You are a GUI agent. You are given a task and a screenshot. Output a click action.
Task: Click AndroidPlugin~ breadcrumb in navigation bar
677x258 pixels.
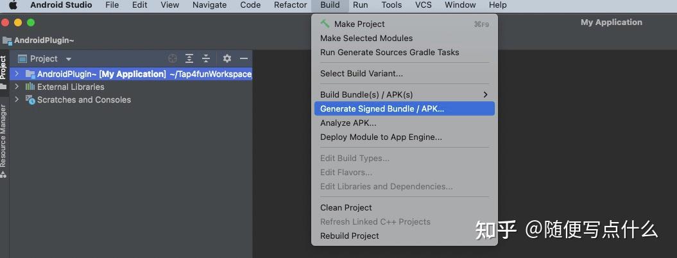click(44, 40)
